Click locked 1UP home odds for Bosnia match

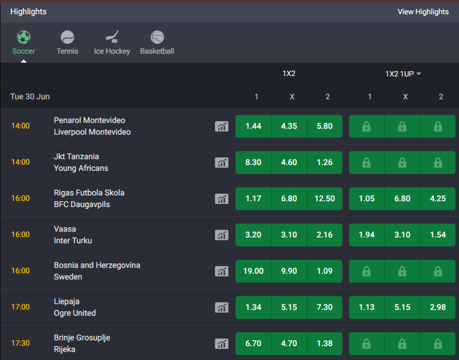point(367,271)
